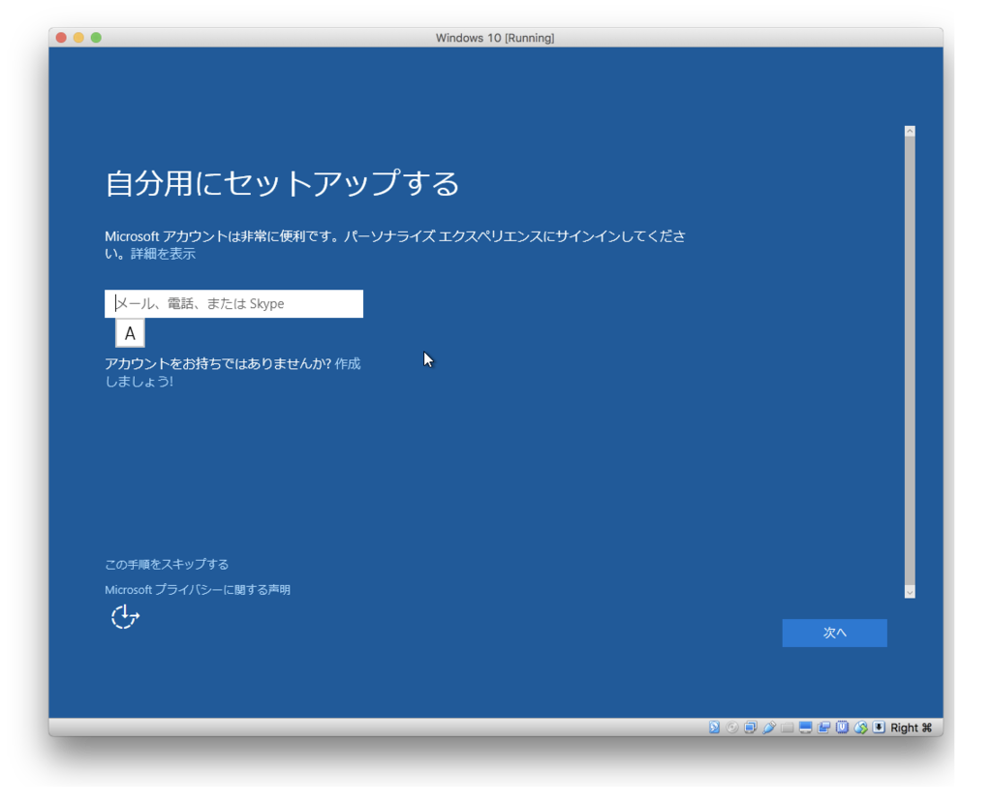992x806 pixels.
Task: Click the IME mode indicator 'A'
Action: 131,333
